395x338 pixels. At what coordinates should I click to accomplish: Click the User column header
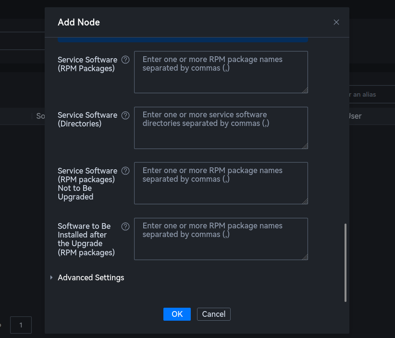pos(355,116)
